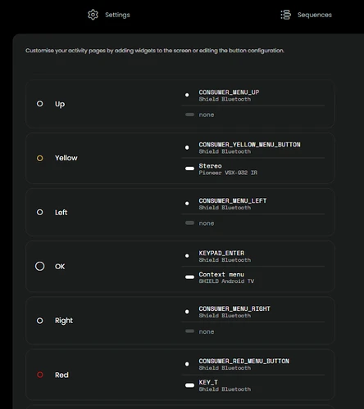The width and height of the screenshot is (364, 409).
Task: Select the Red button circle icon
Action: [40, 375]
